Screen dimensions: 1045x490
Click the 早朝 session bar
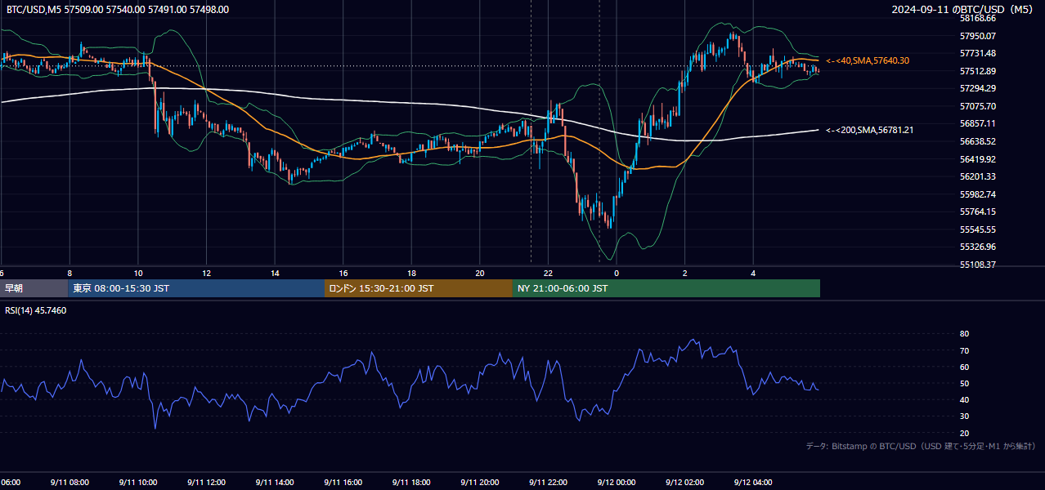tap(34, 288)
